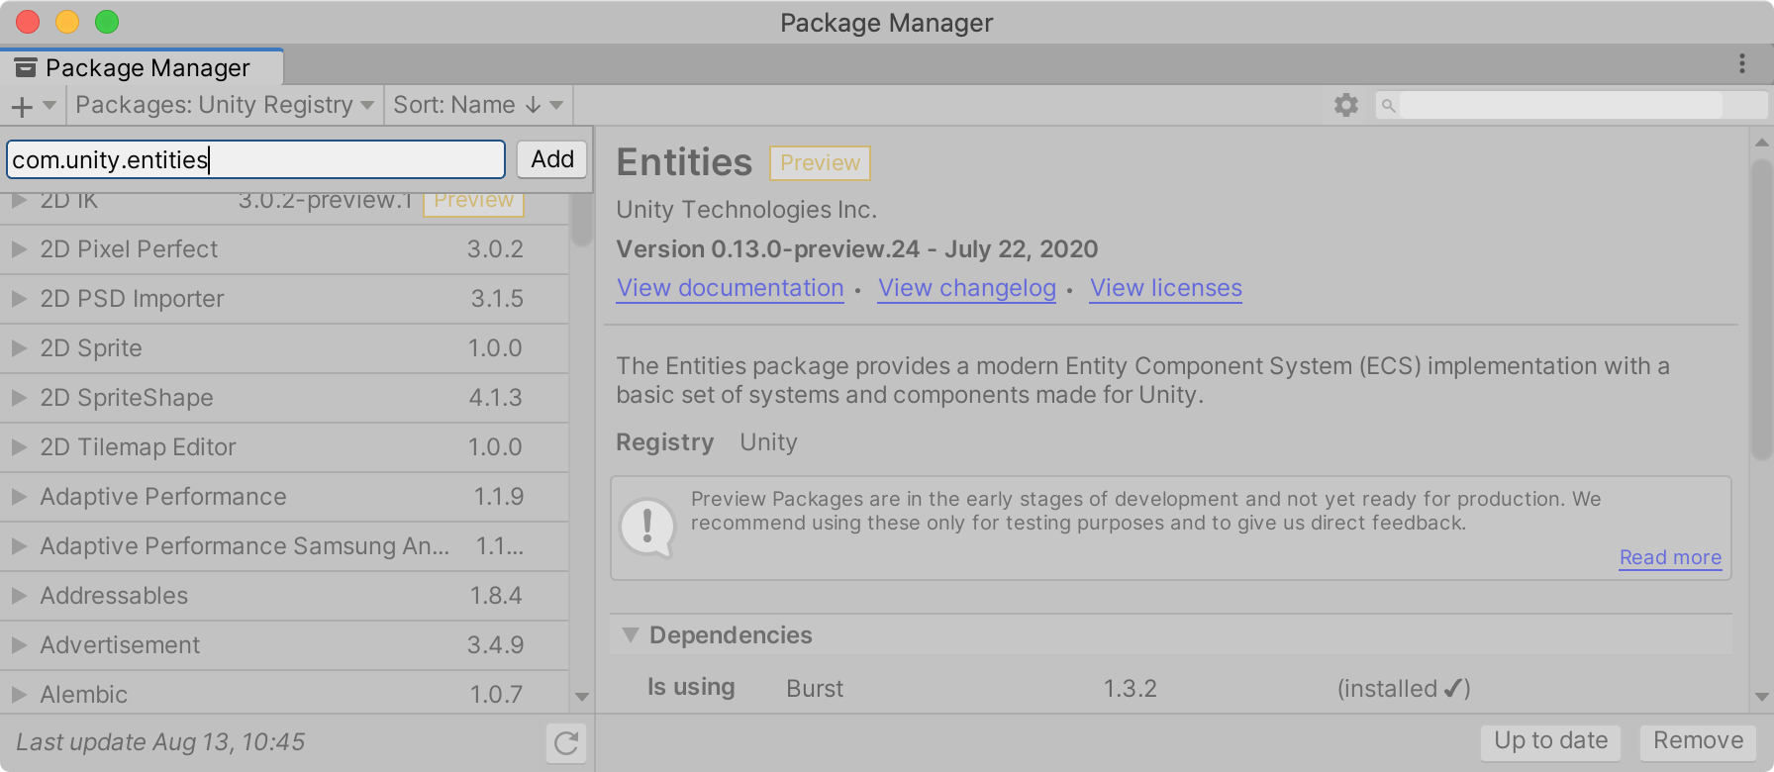The image size is (1774, 772).
Task: Click the Is using label
Action: [x=691, y=688]
